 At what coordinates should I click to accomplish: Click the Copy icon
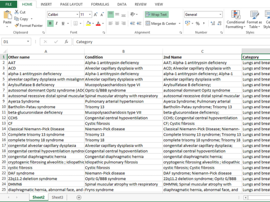click(16, 19)
